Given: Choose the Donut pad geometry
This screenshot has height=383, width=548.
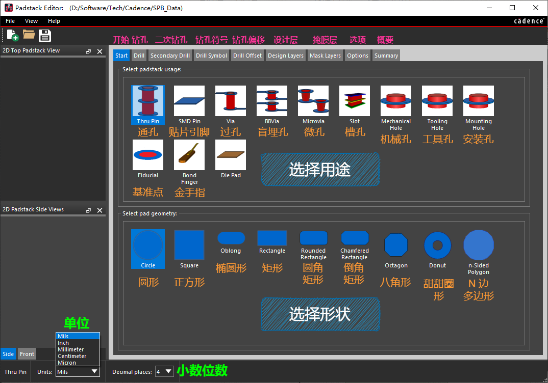Looking at the screenshot, I should tap(437, 246).
